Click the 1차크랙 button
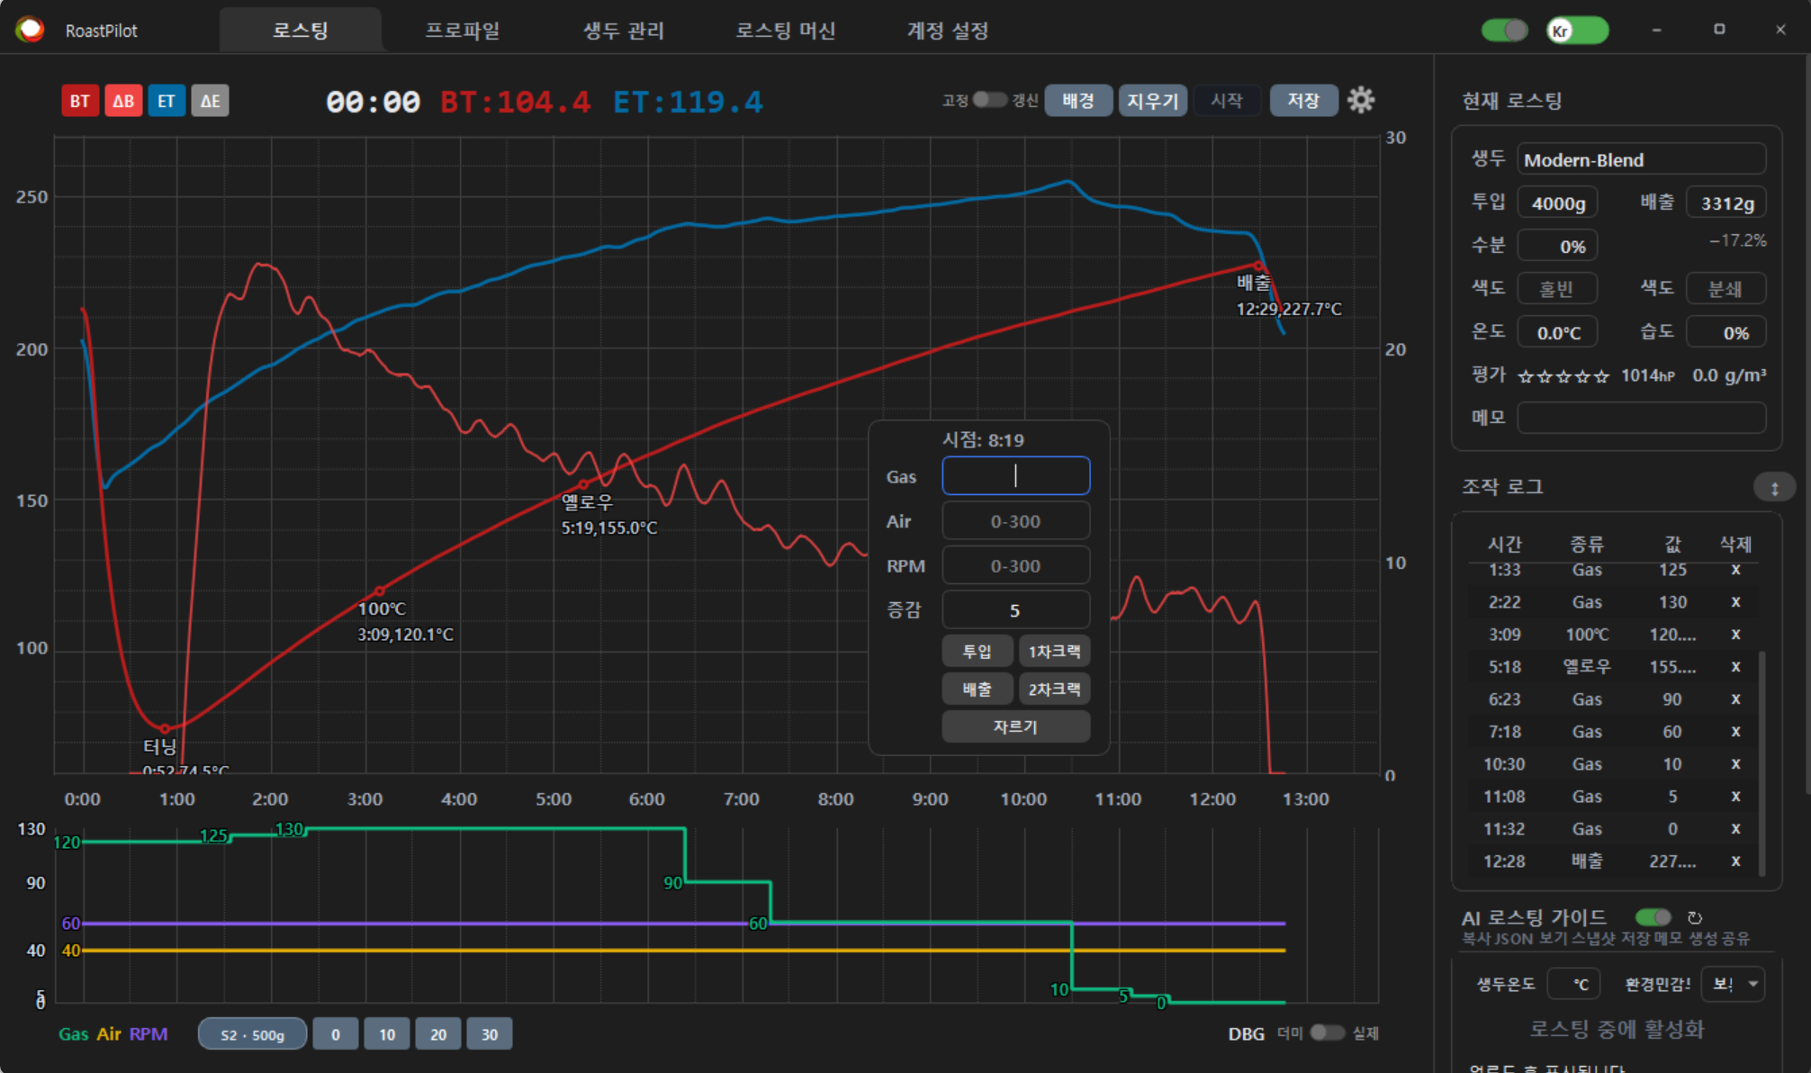This screenshot has height=1073, width=1811. (1054, 651)
